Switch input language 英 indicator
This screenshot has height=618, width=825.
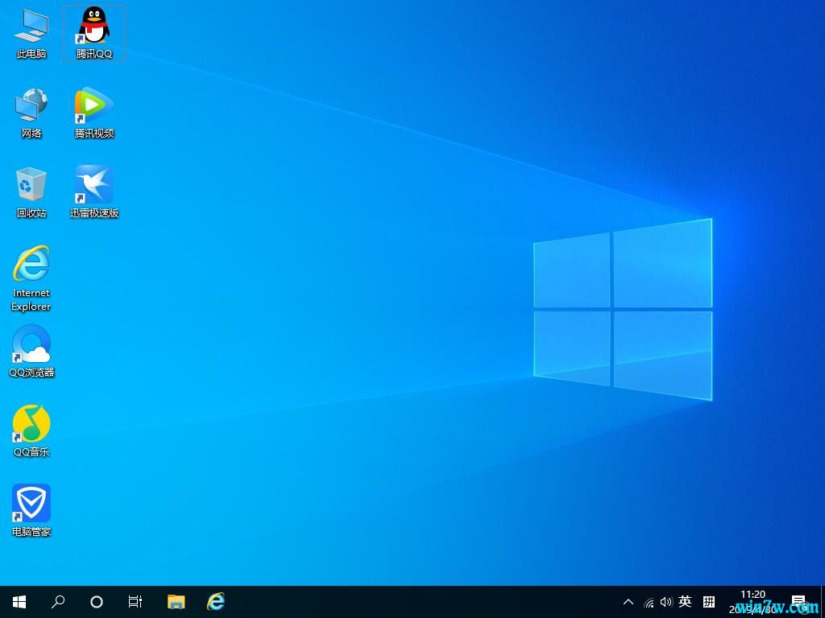coord(685,602)
